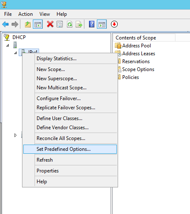Open the Help menu in menu bar
Viewport: 190px width, 214px height.
[62, 14]
